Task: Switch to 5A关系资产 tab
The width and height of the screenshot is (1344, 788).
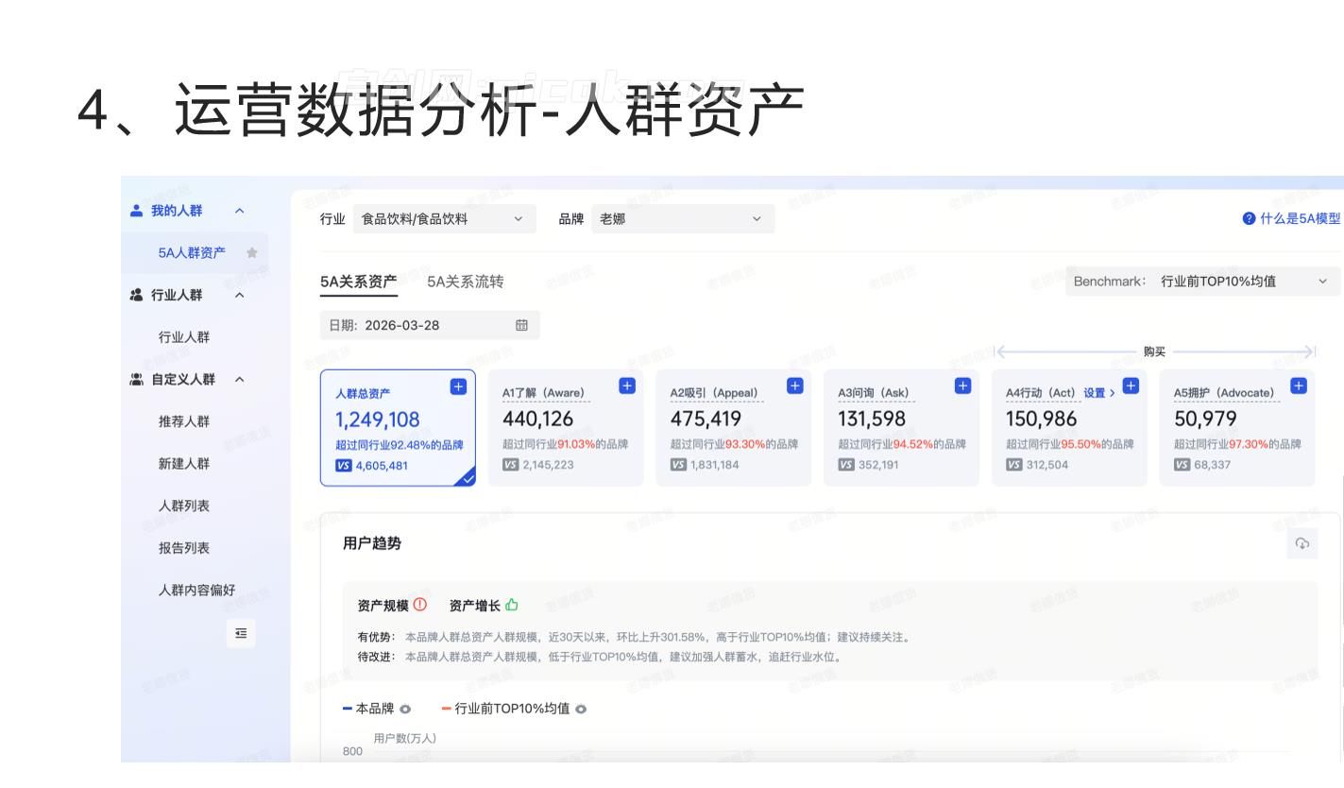Action: click(x=359, y=282)
